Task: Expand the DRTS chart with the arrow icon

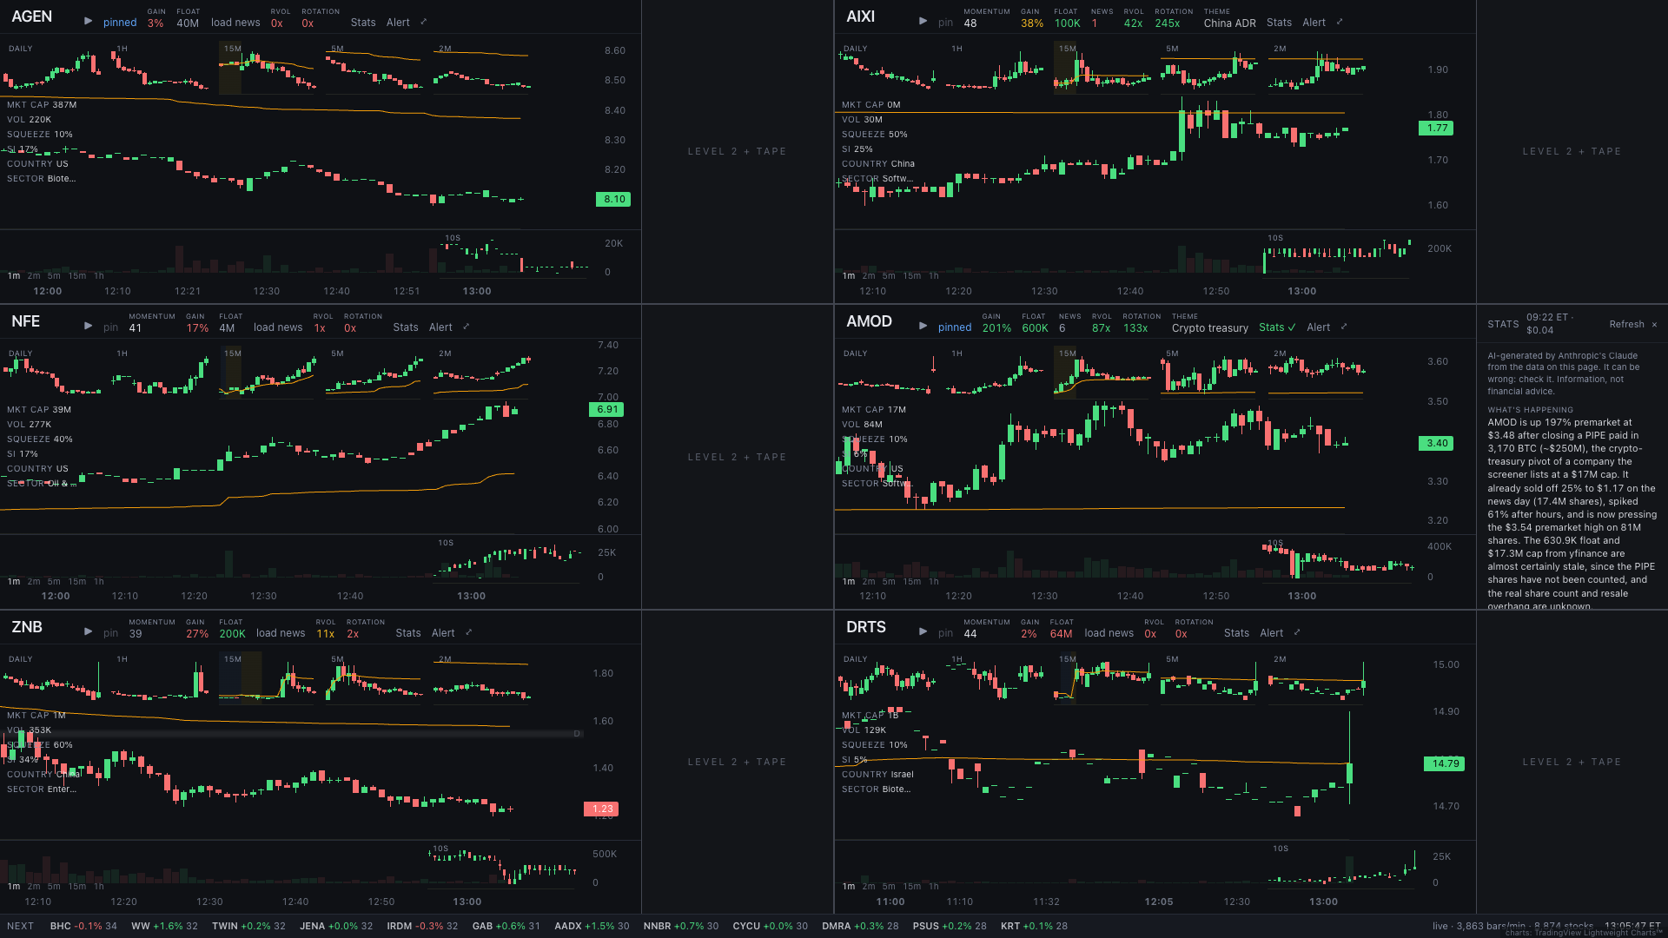Action: coord(1297,632)
